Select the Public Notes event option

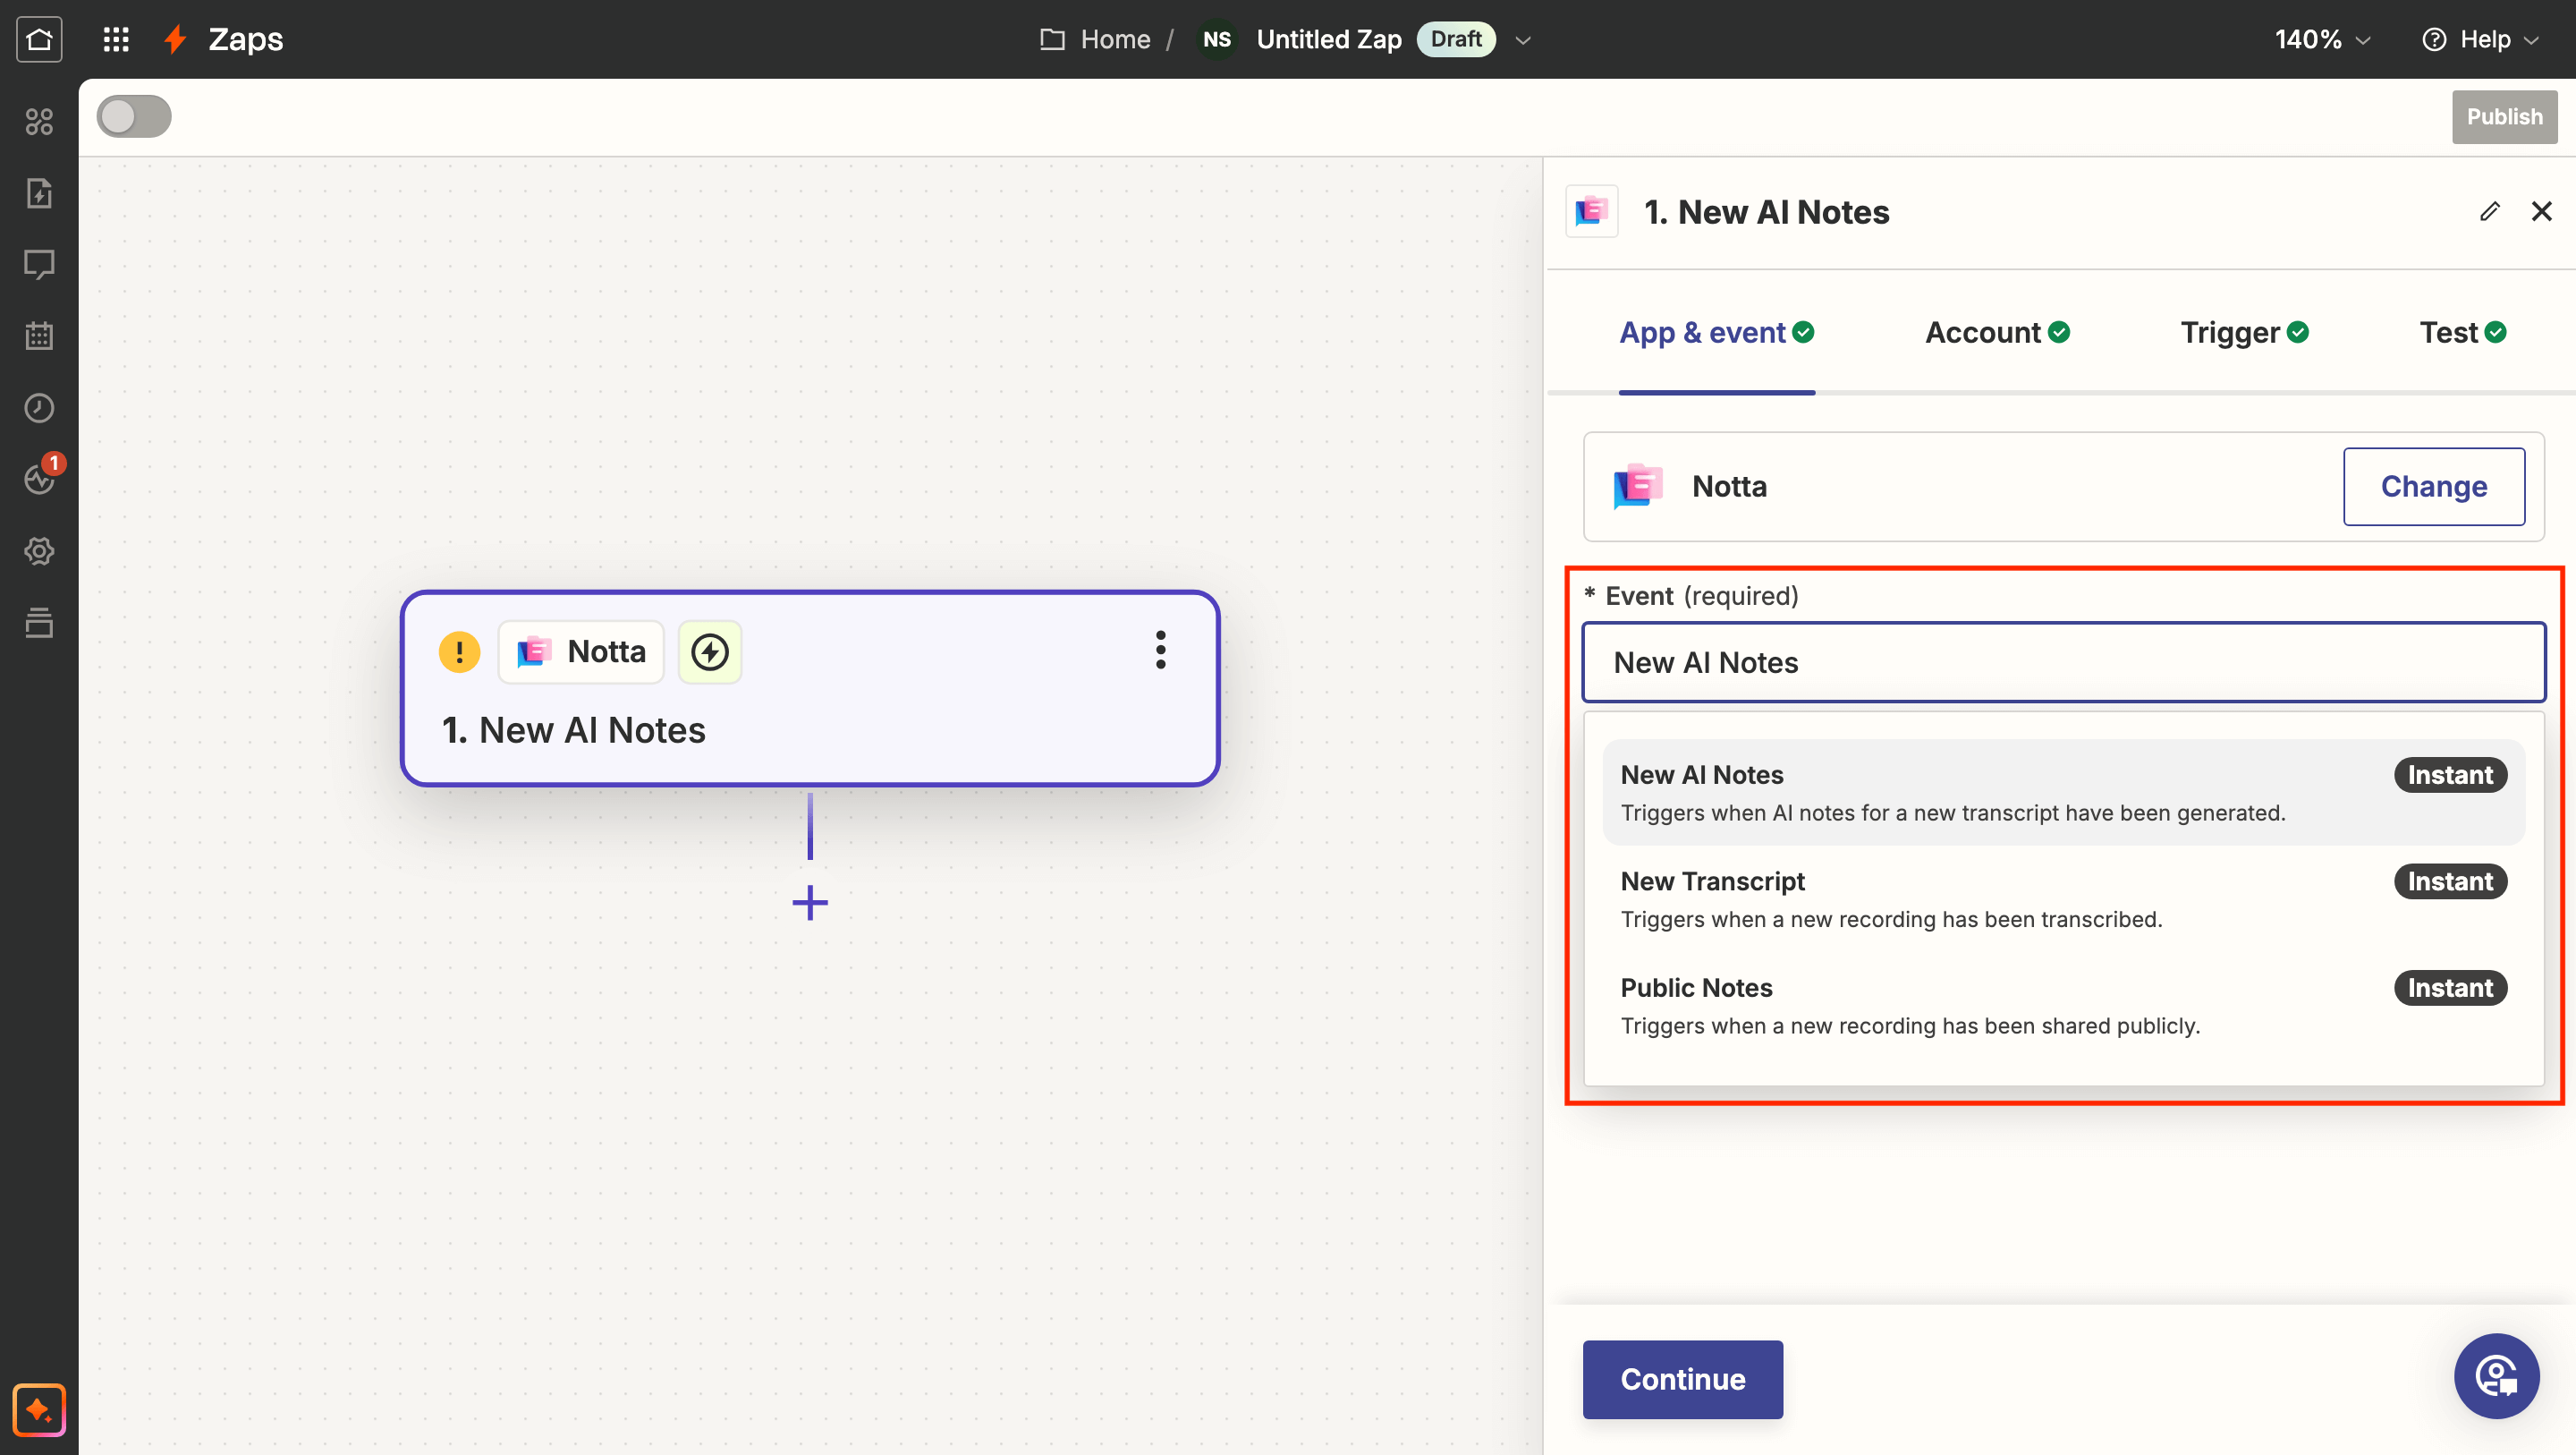point(2064,1006)
